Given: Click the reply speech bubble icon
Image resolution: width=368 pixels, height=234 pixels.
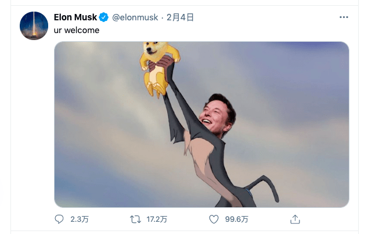Looking at the screenshot, I should pyautogui.click(x=59, y=219).
